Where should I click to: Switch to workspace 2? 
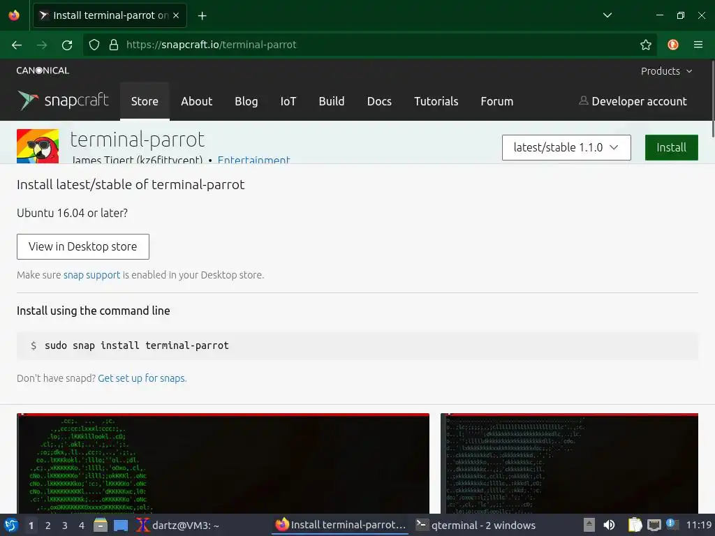pos(48,526)
